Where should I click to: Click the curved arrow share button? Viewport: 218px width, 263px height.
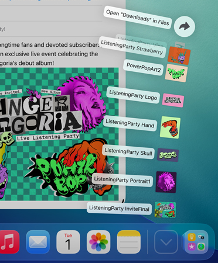click(185, 26)
